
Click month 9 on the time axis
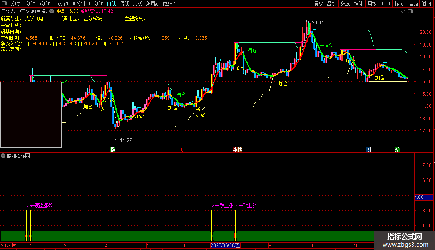(311, 245)
